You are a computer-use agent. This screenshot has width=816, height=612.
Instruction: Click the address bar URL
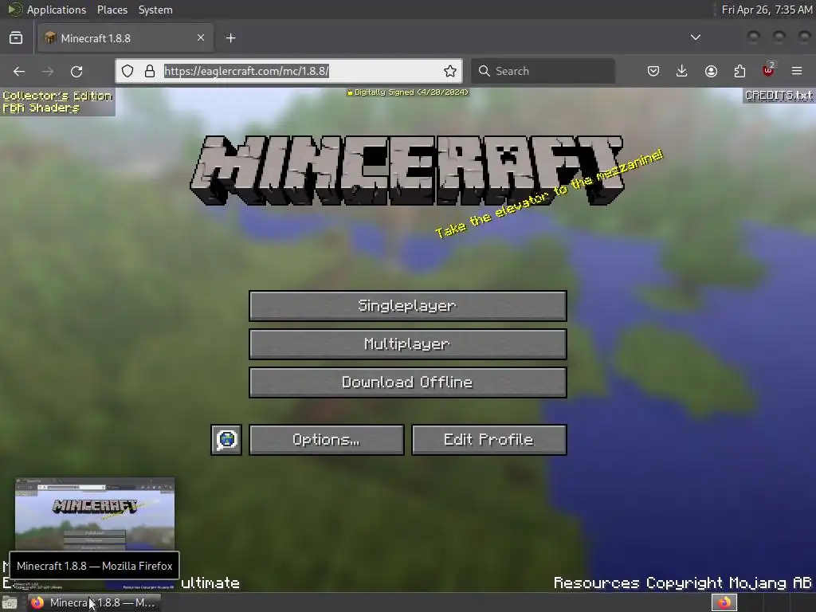(x=246, y=71)
